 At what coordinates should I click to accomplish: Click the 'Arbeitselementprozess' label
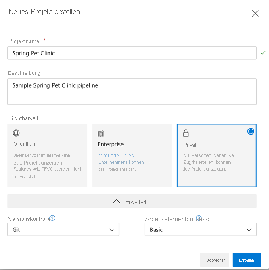pyautogui.click(x=177, y=219)
